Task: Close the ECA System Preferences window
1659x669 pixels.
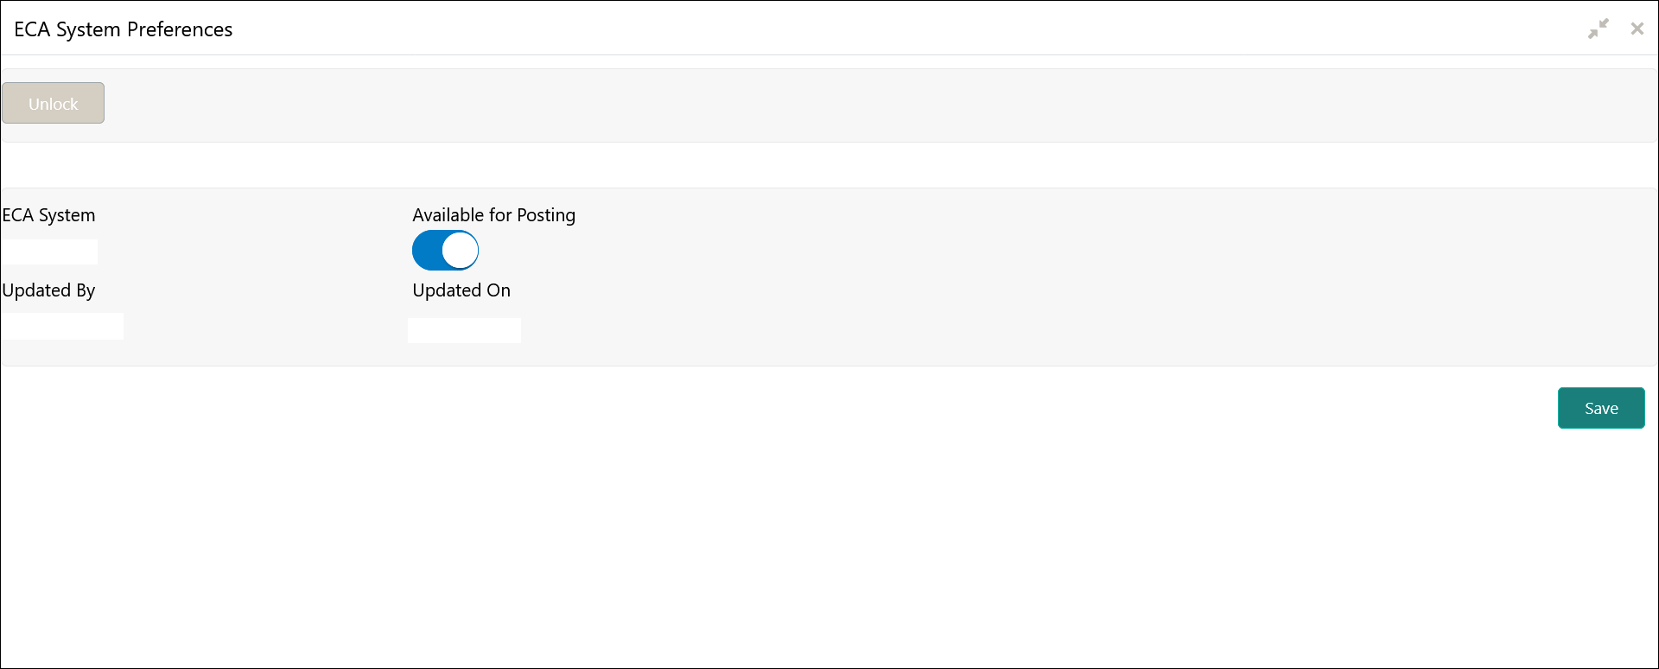Action: click(1637, 29)
